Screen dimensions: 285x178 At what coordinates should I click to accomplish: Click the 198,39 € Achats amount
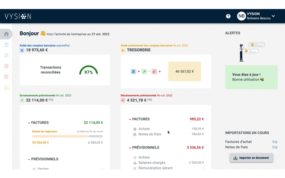[x=198, y=129]
